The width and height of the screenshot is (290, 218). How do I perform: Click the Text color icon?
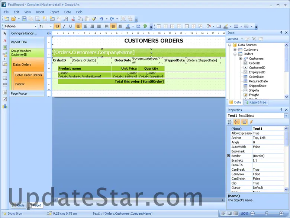pyautogui.click(x=128, y=26)
